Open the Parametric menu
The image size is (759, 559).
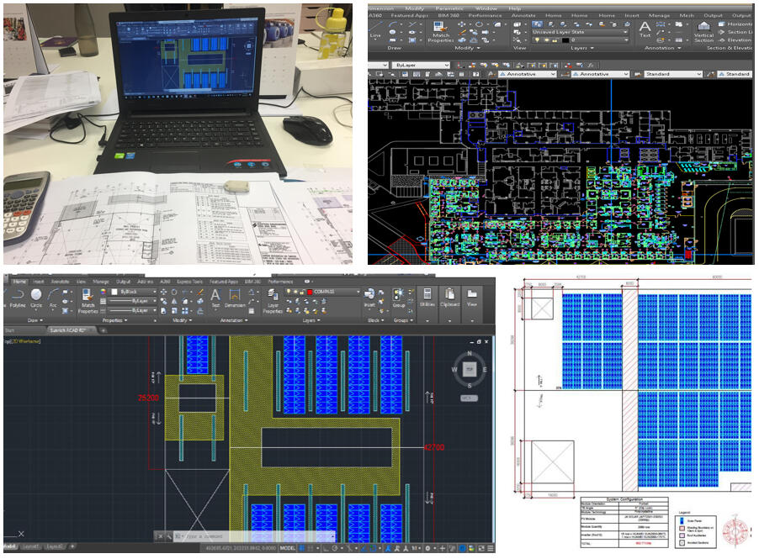tap(448, 8)
